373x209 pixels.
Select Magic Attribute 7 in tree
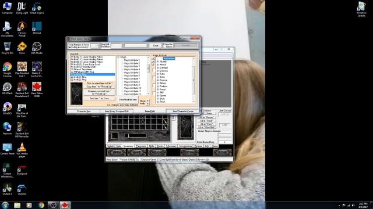click(132, 79)
